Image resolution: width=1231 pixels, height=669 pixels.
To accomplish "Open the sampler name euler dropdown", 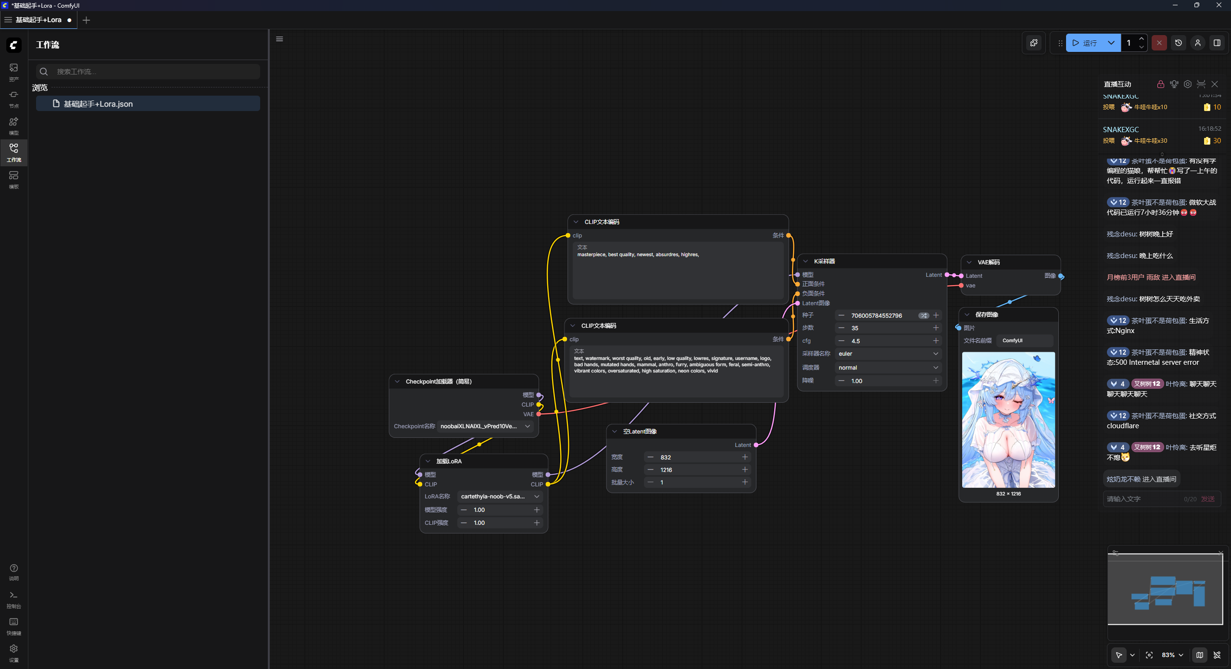I will coord(888,354).
